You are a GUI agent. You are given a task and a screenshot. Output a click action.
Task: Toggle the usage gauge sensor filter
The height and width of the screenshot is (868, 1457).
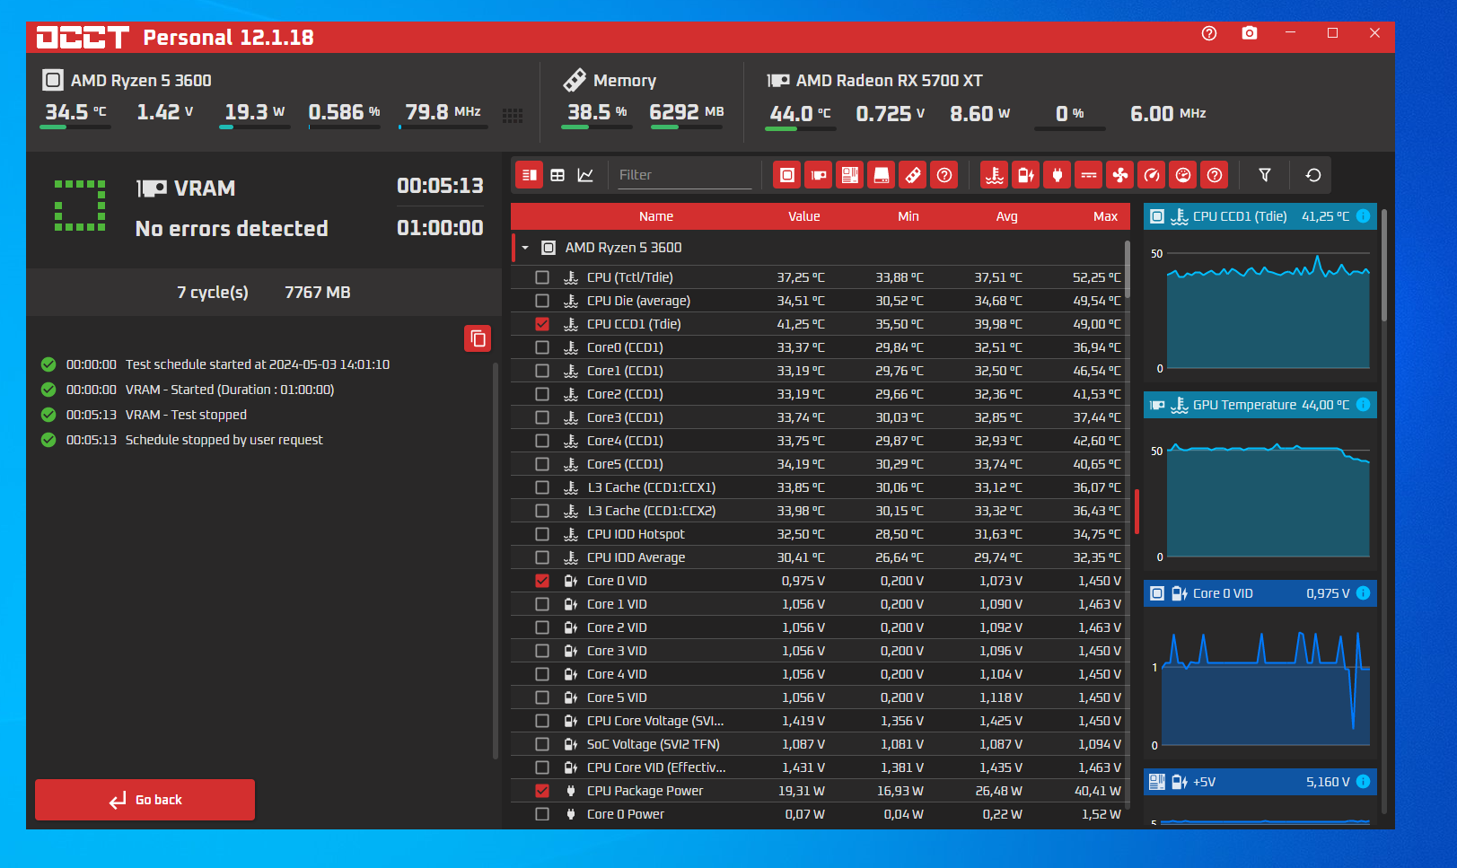click(1183, 175)
